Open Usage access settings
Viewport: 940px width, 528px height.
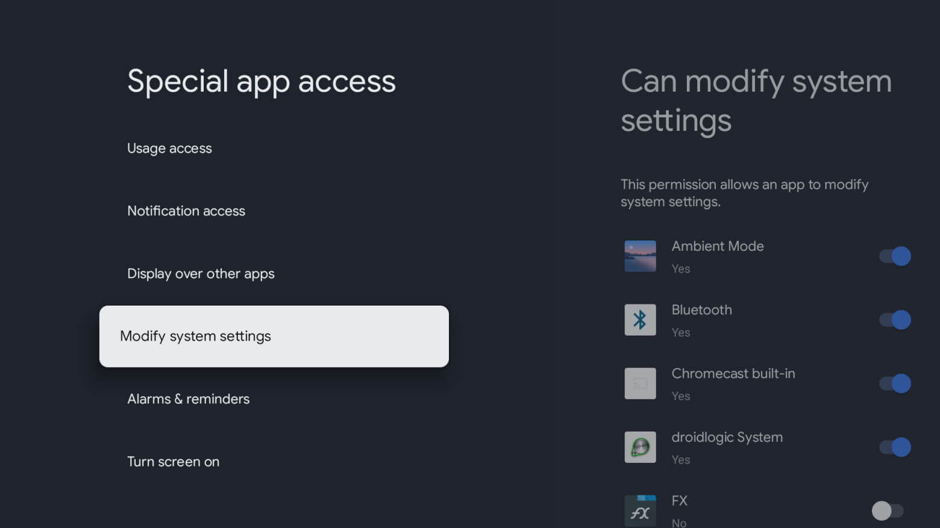point(169,148)
